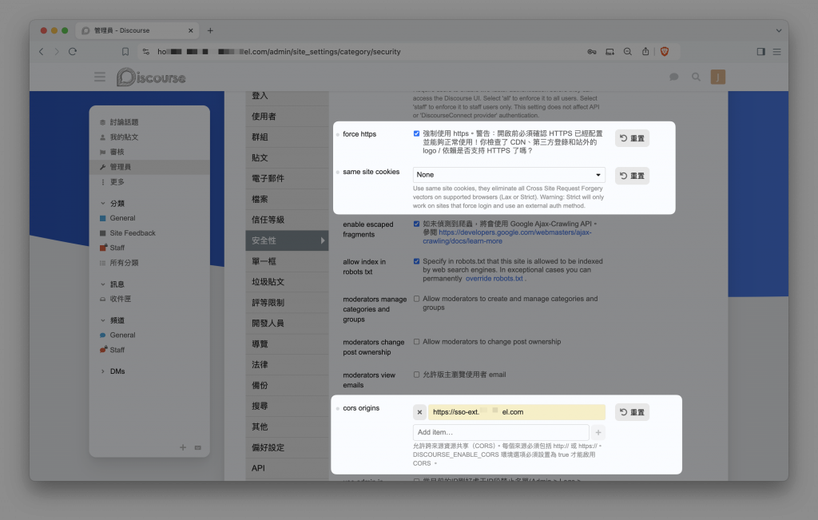
Task: Click keyboard icon at sidebar bottom
Action: point(198,447)
